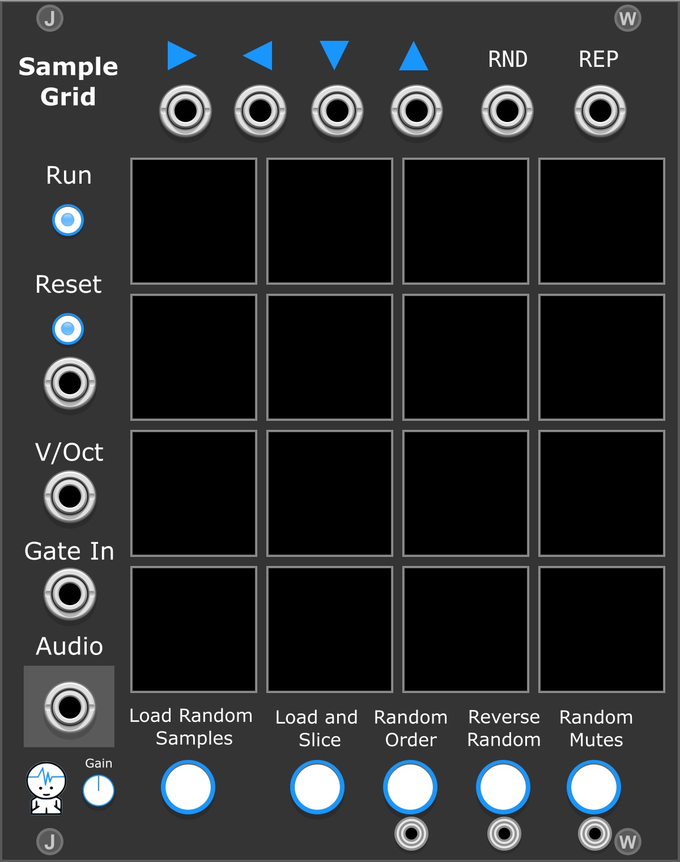Click the Audio output jack
The height and width of the screenshot is (862, 680).
coord(70,707)
